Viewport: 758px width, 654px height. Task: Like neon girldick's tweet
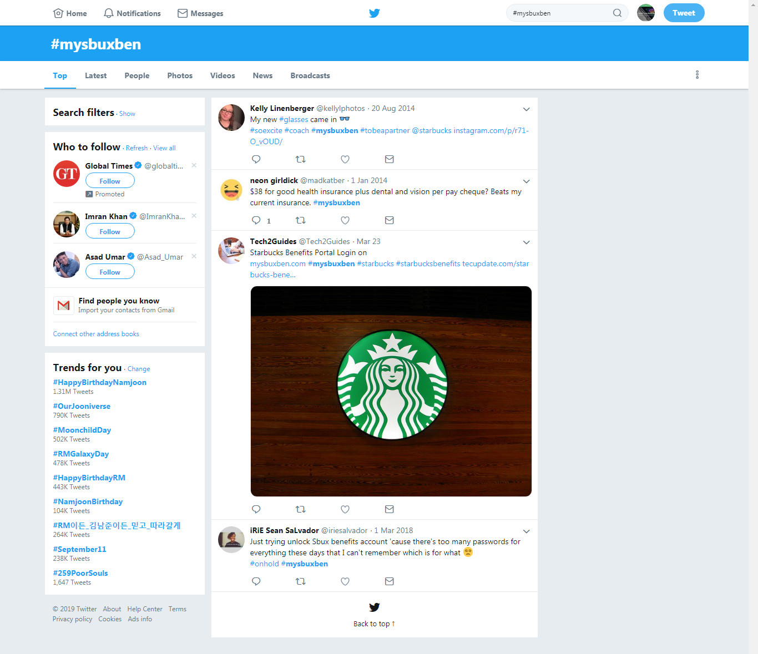[x=345, y=220]
